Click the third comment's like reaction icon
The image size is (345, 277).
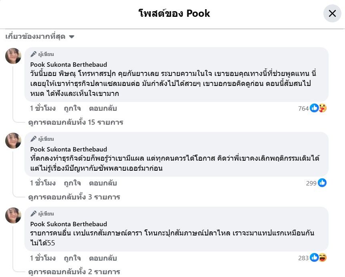(314, 258)
